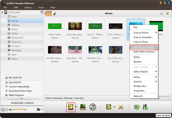Screen dimensions: 172x118
Task: Choose Play from the context menu
Action: [x=144, y=27]
